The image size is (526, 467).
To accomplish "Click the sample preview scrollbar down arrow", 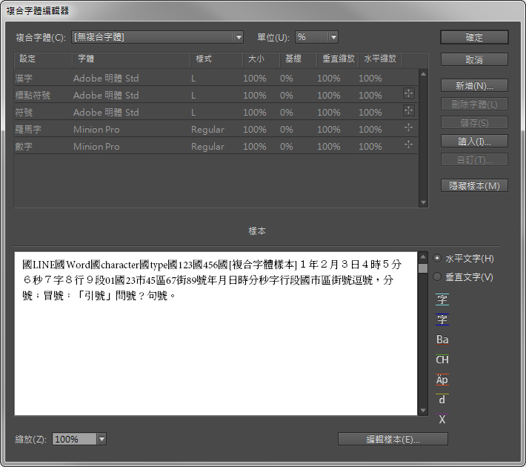I will [423, 410].
